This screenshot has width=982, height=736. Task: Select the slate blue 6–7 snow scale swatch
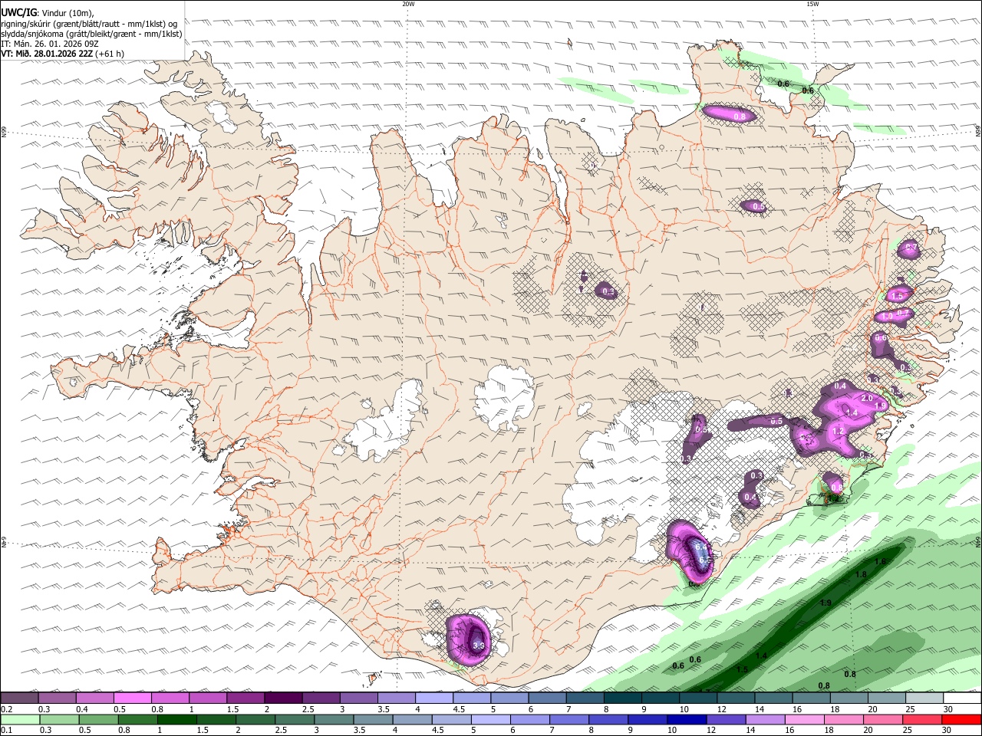click(x=547, y=698)
